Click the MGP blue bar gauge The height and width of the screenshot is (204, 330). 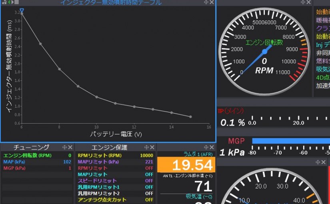(291, 141)
